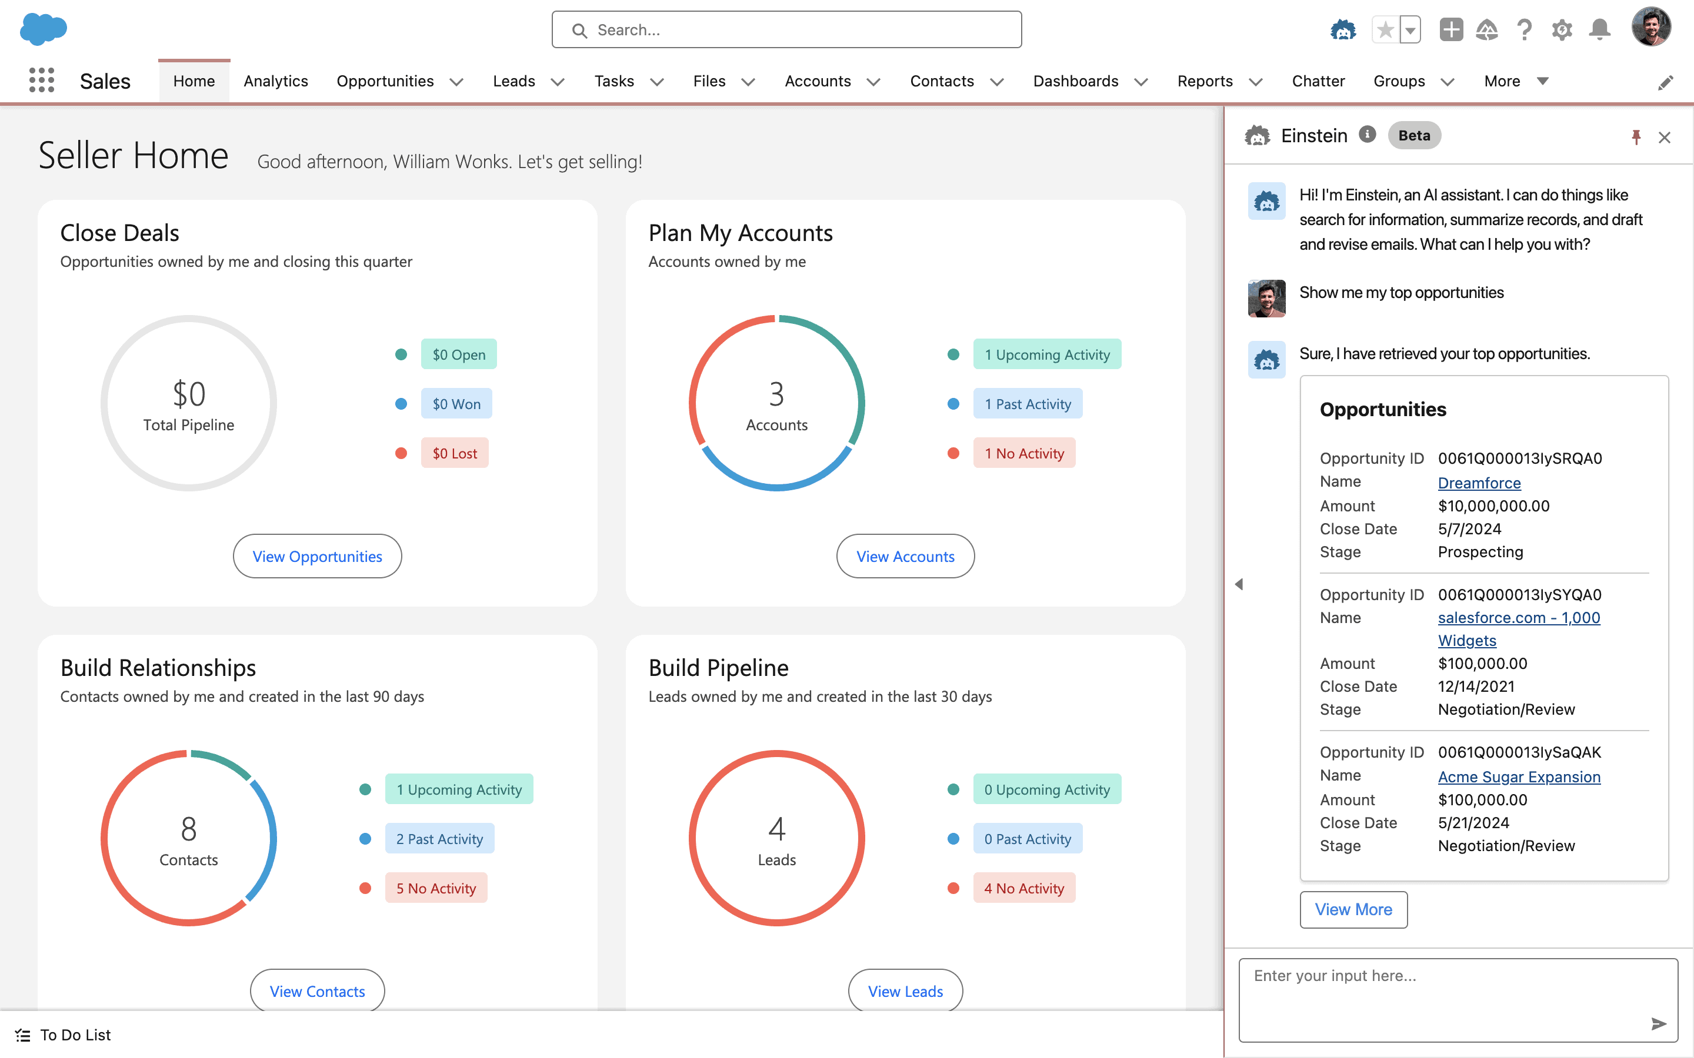Collapse the Einstein panel side arrow
This screenshot has height=1058, width=1694.
1239,584
